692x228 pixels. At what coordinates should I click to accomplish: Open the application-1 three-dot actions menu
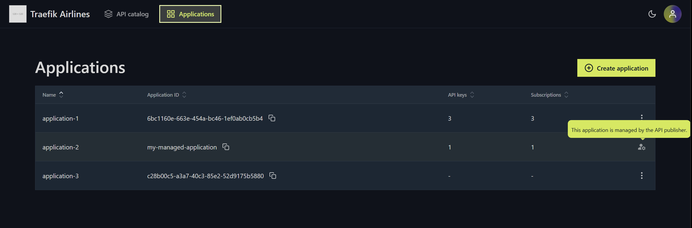[x=641, y=117]
